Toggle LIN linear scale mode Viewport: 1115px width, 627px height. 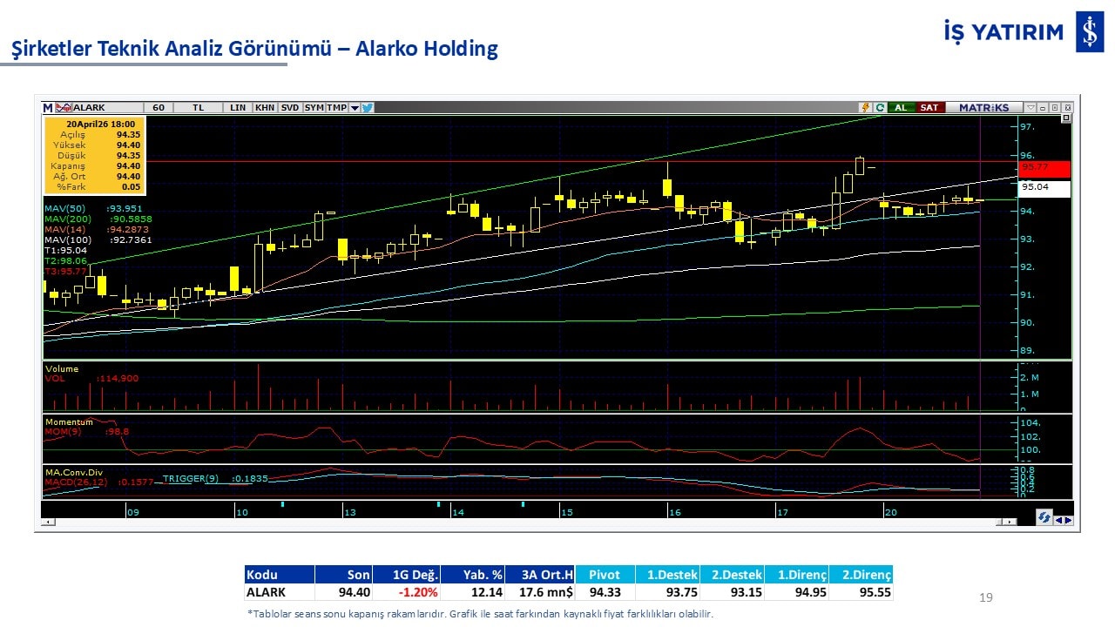238,108
